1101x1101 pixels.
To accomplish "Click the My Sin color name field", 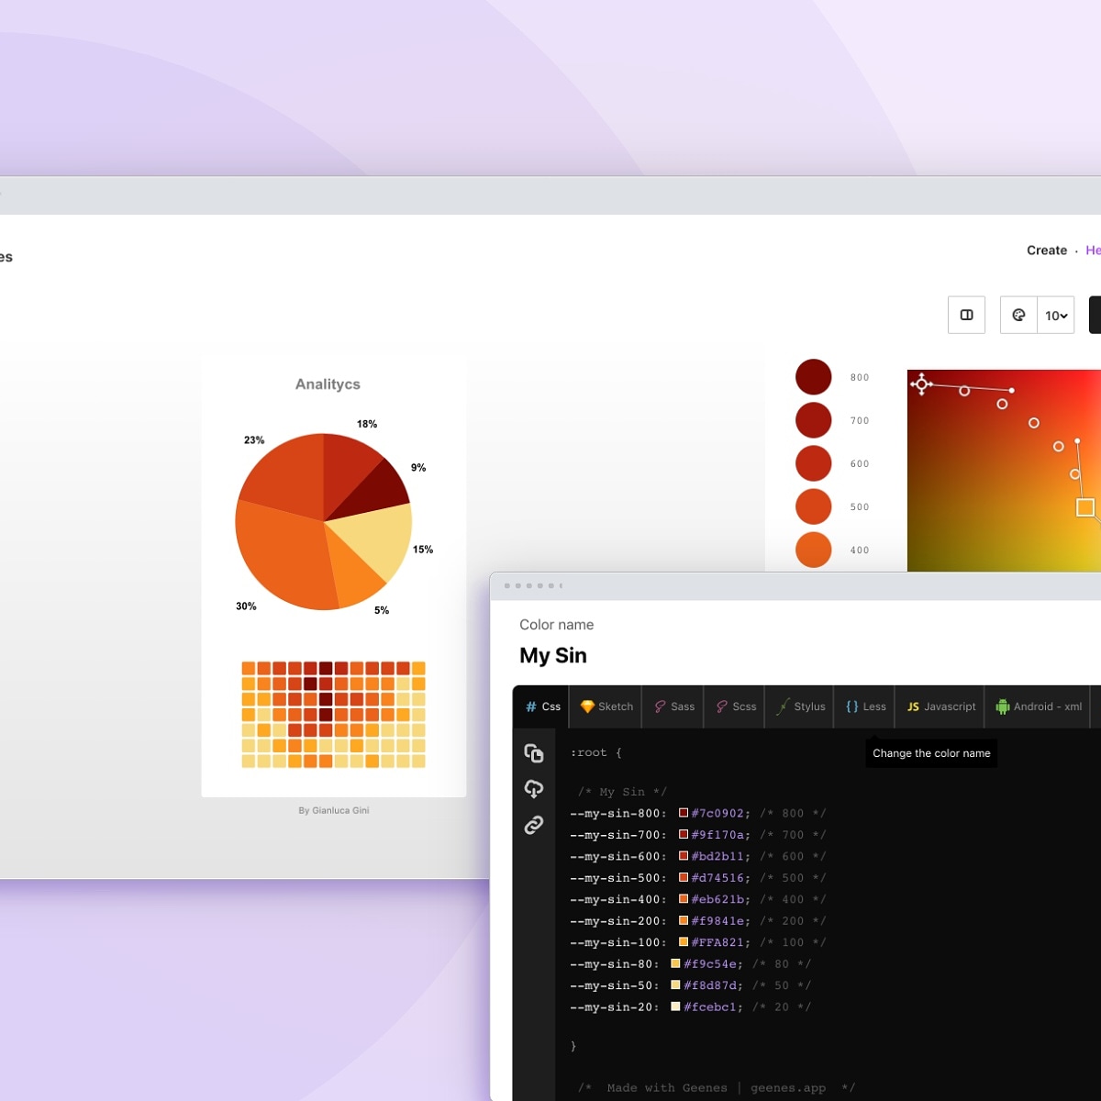I will tap(553, 655).
